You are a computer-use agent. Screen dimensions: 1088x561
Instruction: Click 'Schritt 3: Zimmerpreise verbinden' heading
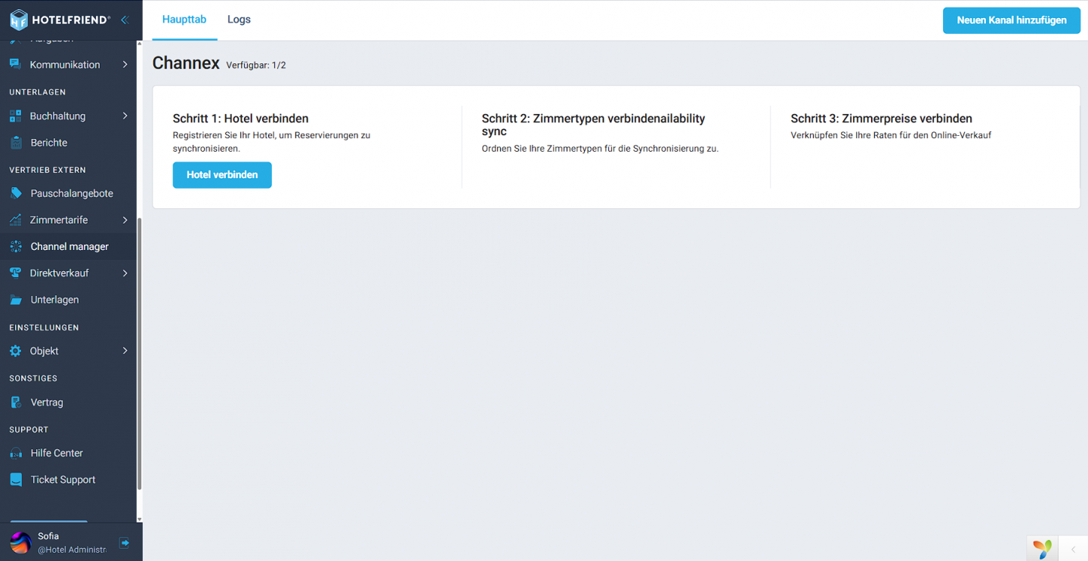coord(881,119)
